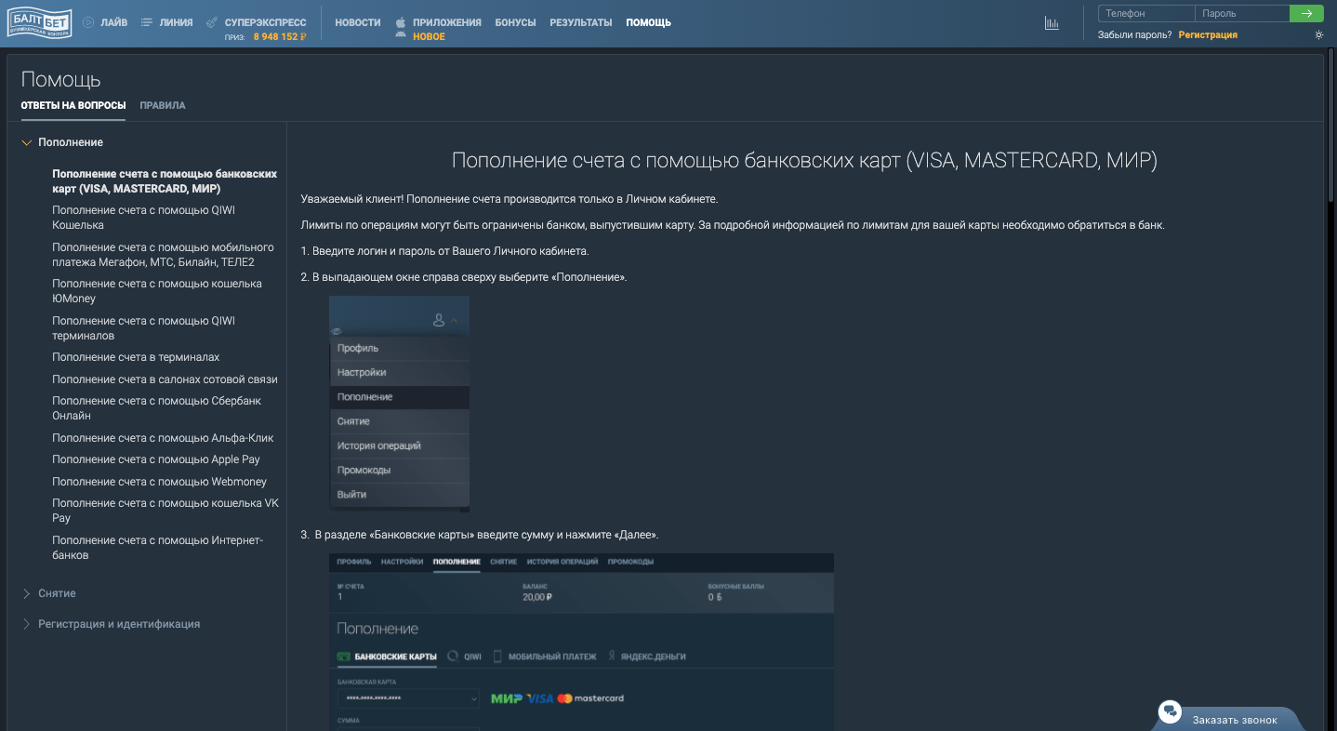Click the Android apps icon
The height and width of the screenshot is (731, 1337).
click(x=401, y=33)
